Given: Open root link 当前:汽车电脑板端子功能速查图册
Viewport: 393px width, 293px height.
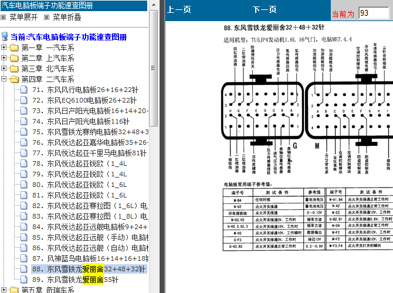Looking at the screenshot, I should (x=69, y=37).
